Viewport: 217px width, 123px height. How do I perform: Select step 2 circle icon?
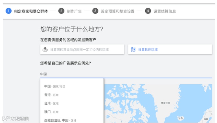pos(61,11)
